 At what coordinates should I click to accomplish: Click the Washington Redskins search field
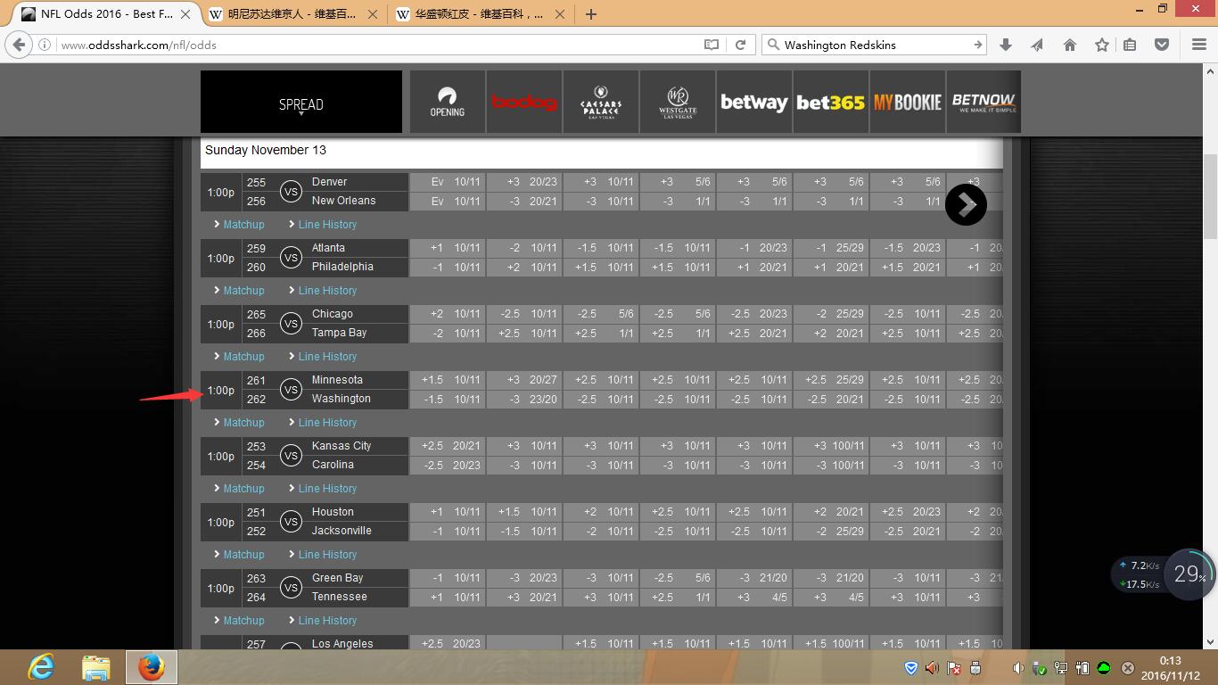(x=874, y=45)
